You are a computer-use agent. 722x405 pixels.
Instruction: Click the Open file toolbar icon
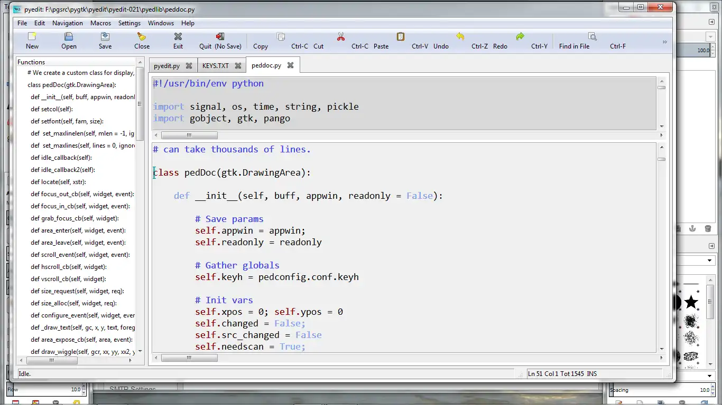pos(69,36)
